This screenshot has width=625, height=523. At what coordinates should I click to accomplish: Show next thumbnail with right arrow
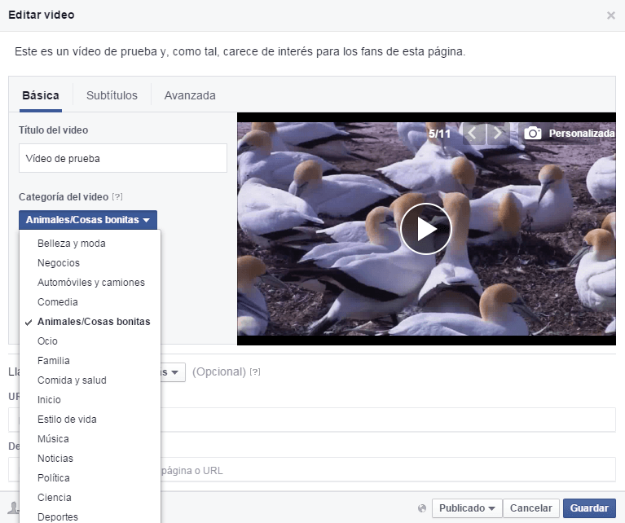coord(498,133)
